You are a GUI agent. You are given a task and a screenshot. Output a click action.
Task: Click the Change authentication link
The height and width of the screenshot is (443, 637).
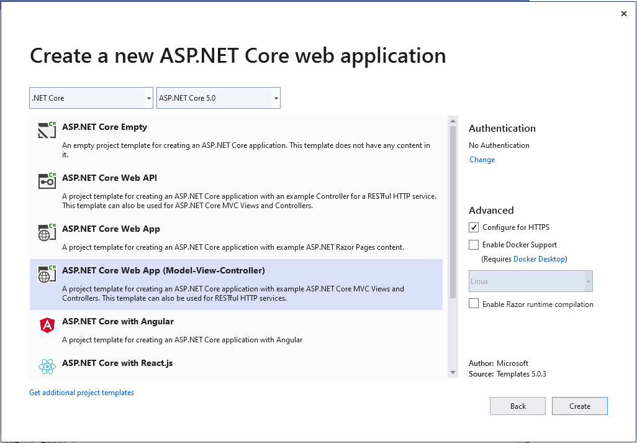pyautogui.click(x=482, y=160)
